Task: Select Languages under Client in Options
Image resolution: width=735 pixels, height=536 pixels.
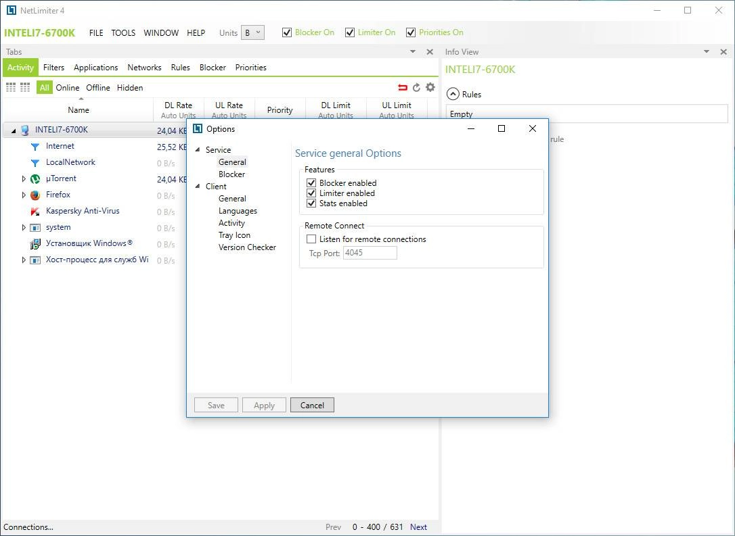Action: click(x=238, y=211)
